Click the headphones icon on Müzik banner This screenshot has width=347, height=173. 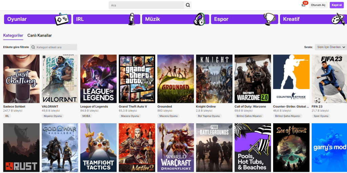tap(199, 19)
